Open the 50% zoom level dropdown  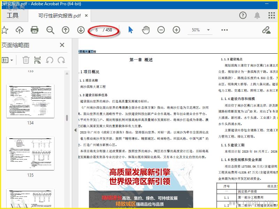200,30
